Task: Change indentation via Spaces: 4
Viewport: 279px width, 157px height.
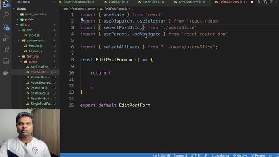Action: tap(180, 155)
